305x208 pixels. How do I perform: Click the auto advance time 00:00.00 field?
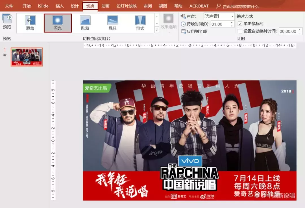(x=288, y=31)
